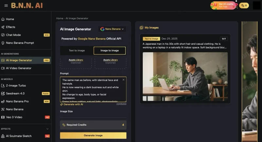This screenshot has height=142, width=262.
Task: Open the left Assets Library link
Action: [76, 60]
